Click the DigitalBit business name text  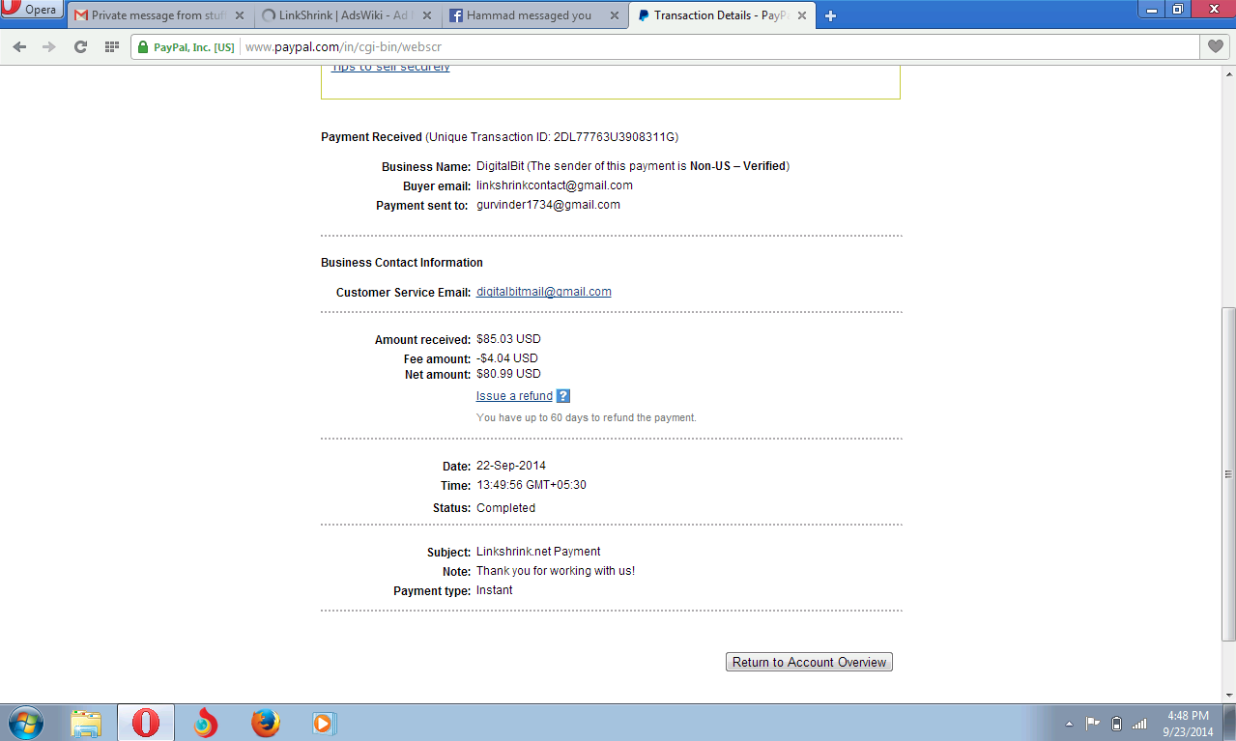click(x=500, y=166)
